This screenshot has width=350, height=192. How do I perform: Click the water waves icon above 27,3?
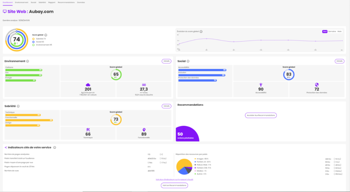(144, 85)
